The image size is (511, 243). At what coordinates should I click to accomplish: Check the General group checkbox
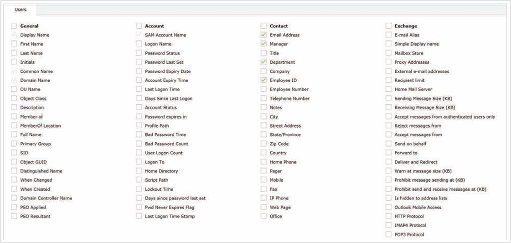pyautogui.click(x=14, y=26)
